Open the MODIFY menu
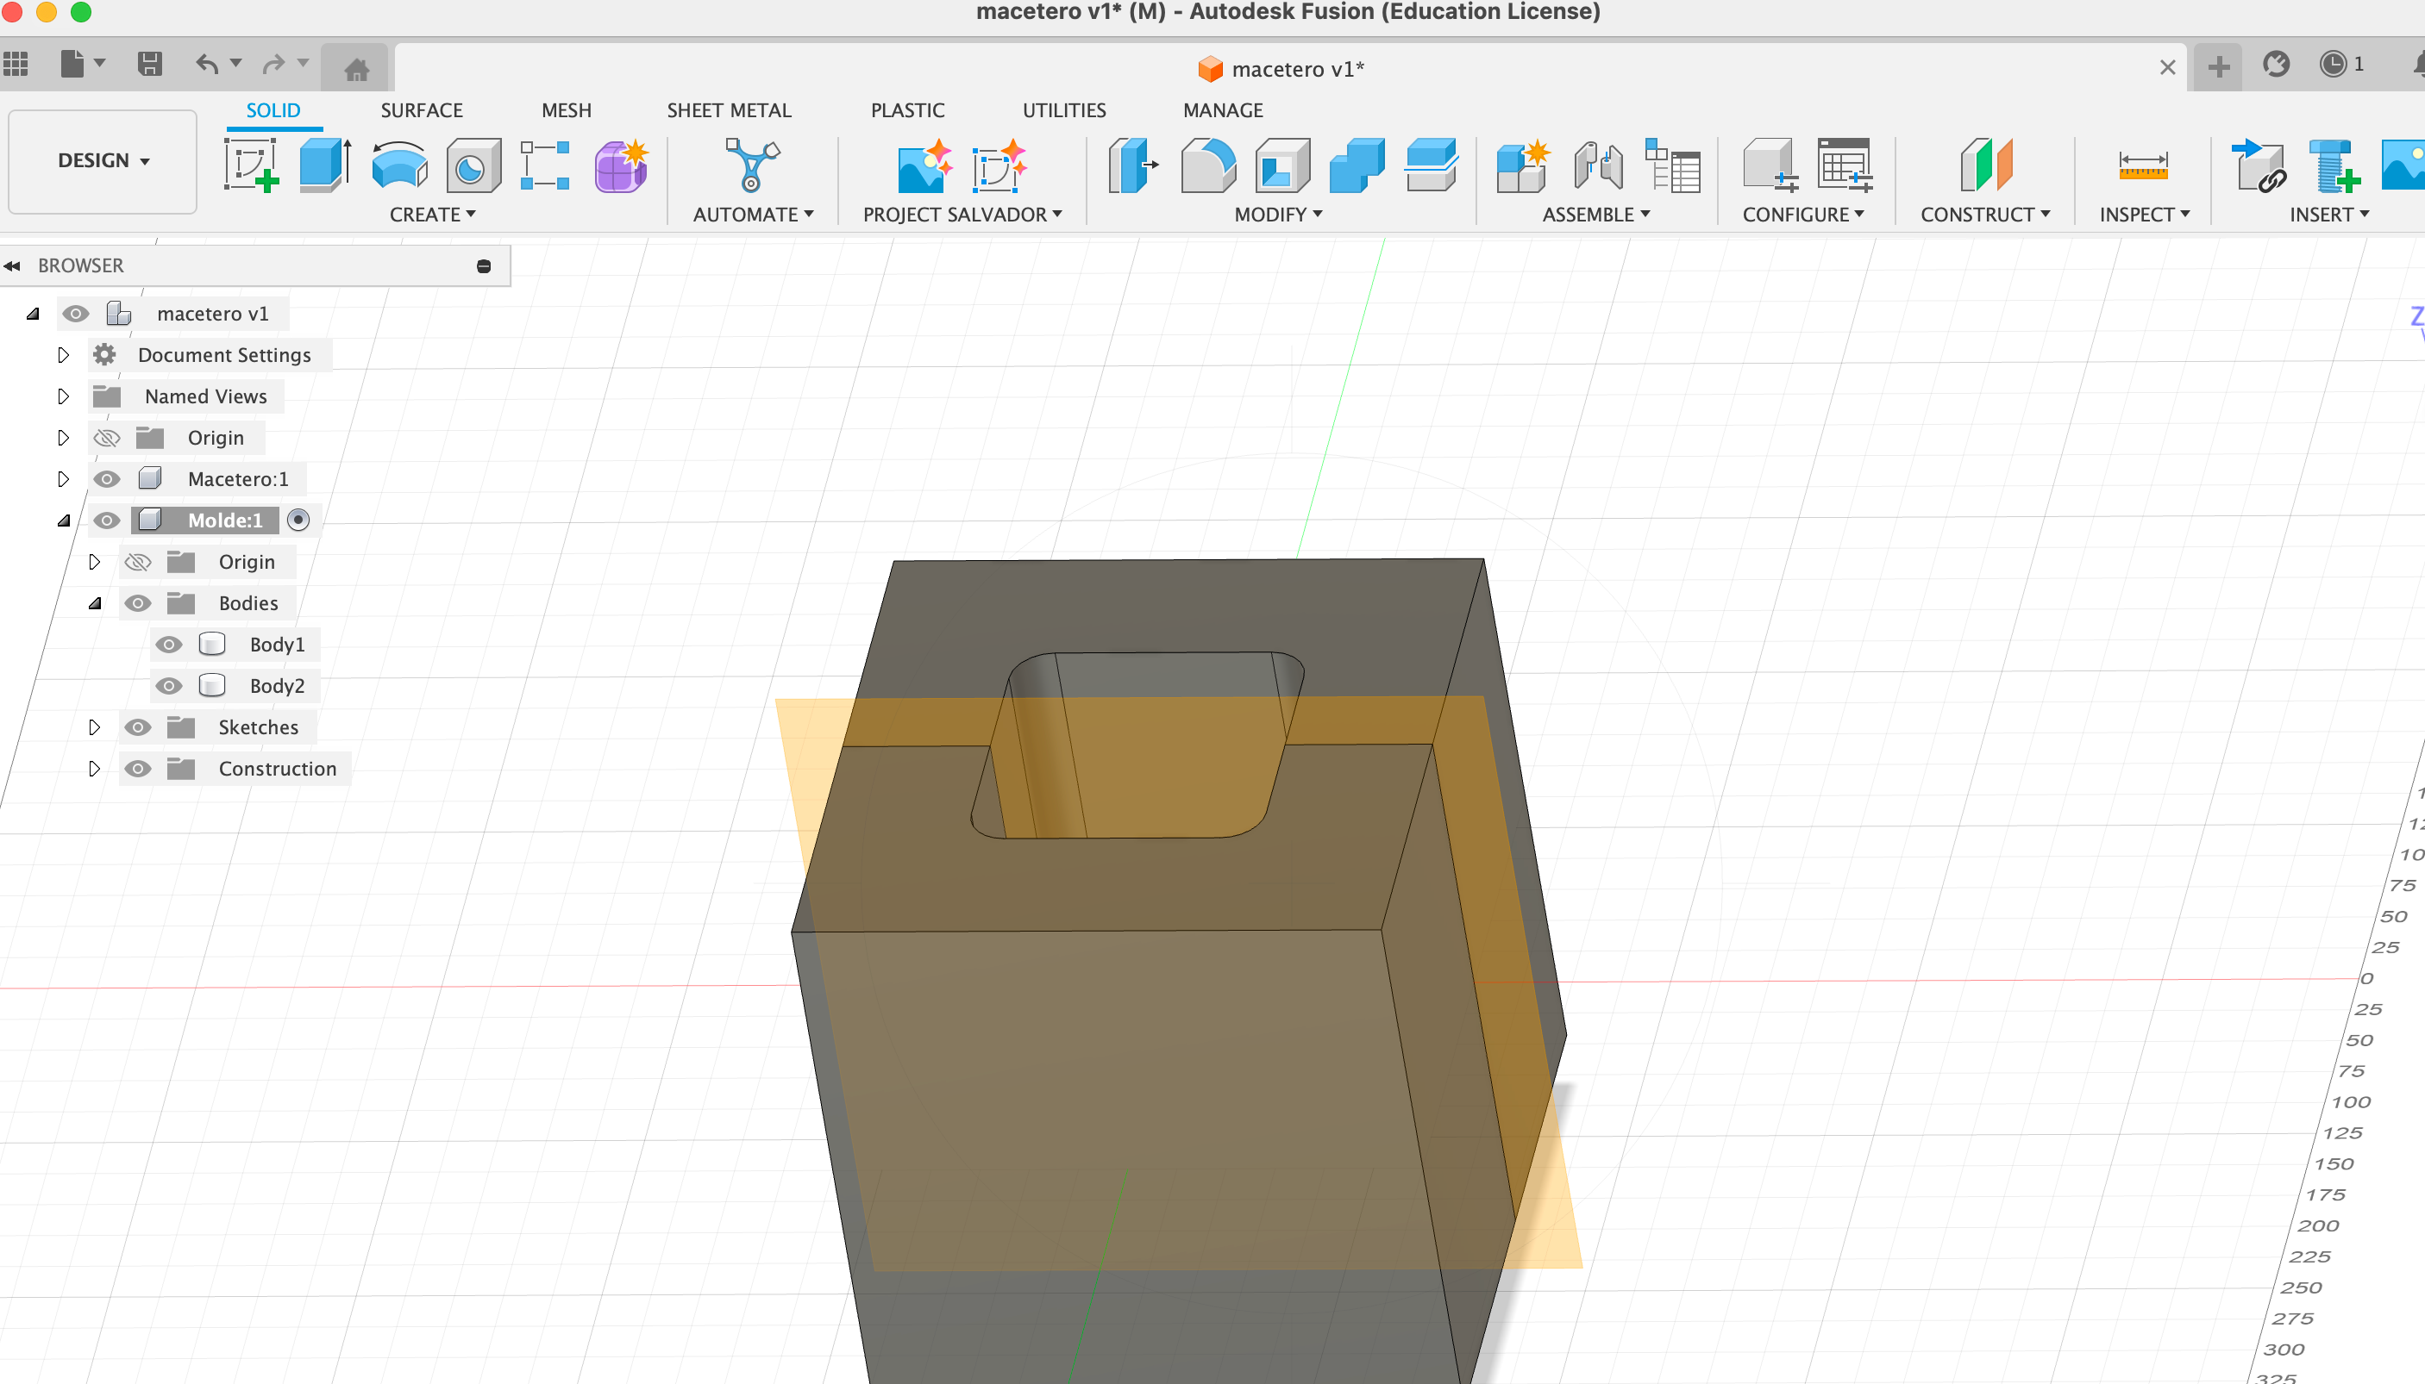Screen dimensions: 2425x1384 [1278, 215]
